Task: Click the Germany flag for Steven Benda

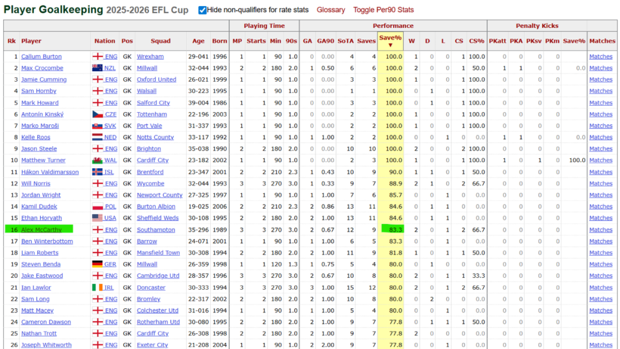Action: tap(97, 264)
